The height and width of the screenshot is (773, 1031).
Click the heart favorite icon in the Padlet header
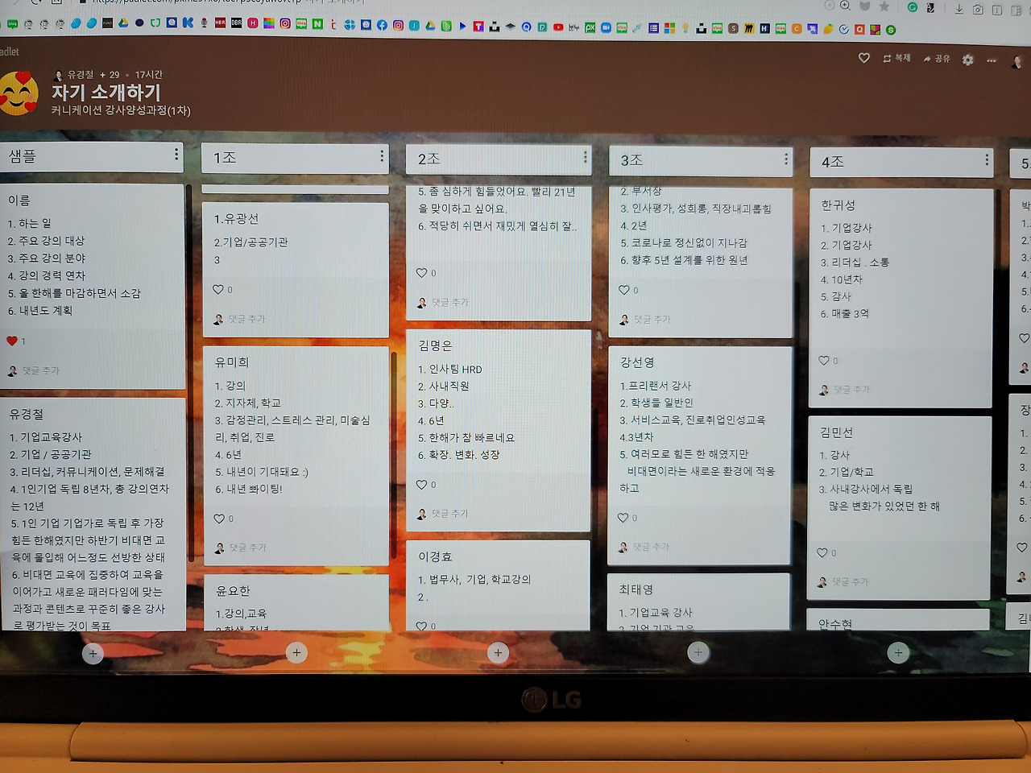(863, 58)
